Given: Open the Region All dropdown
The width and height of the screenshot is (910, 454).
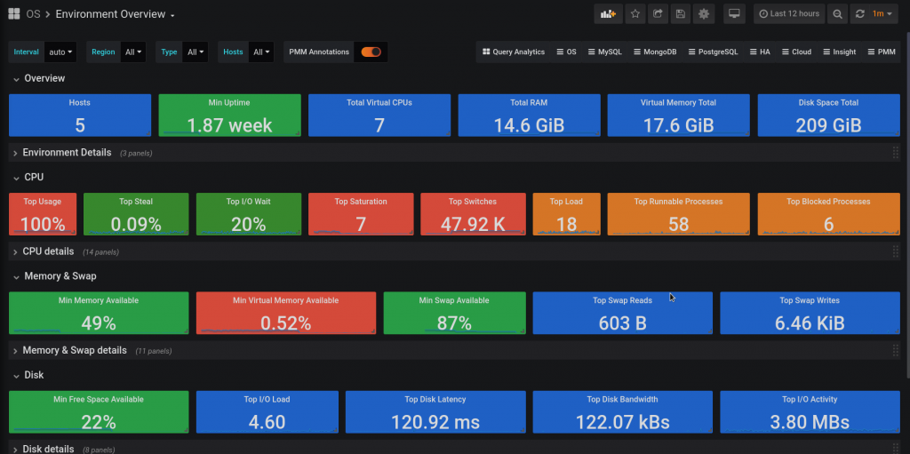Looking at the screenshot, I should coord(134,52).
